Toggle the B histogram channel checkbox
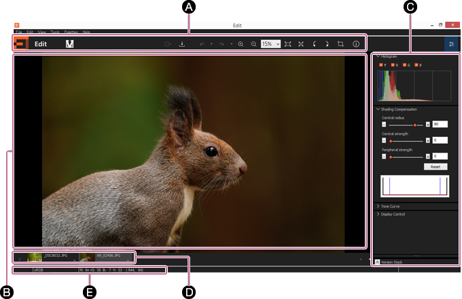This screenshot has height=299, width=462. [x=416, y=65]
